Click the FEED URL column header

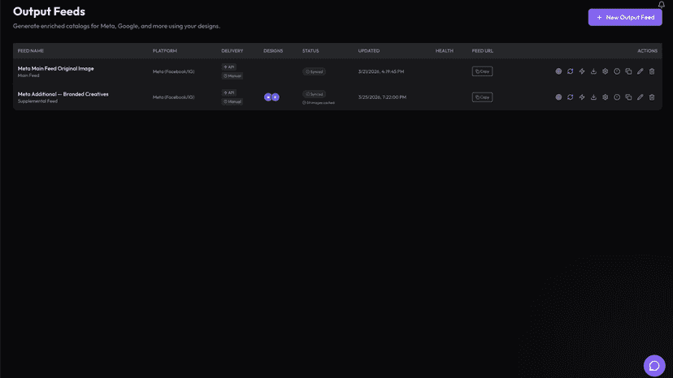483,50
